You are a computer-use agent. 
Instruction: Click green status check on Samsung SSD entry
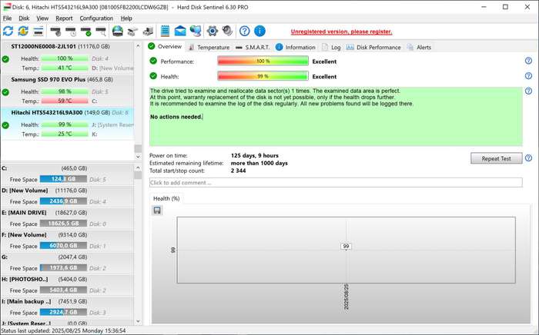5,92
